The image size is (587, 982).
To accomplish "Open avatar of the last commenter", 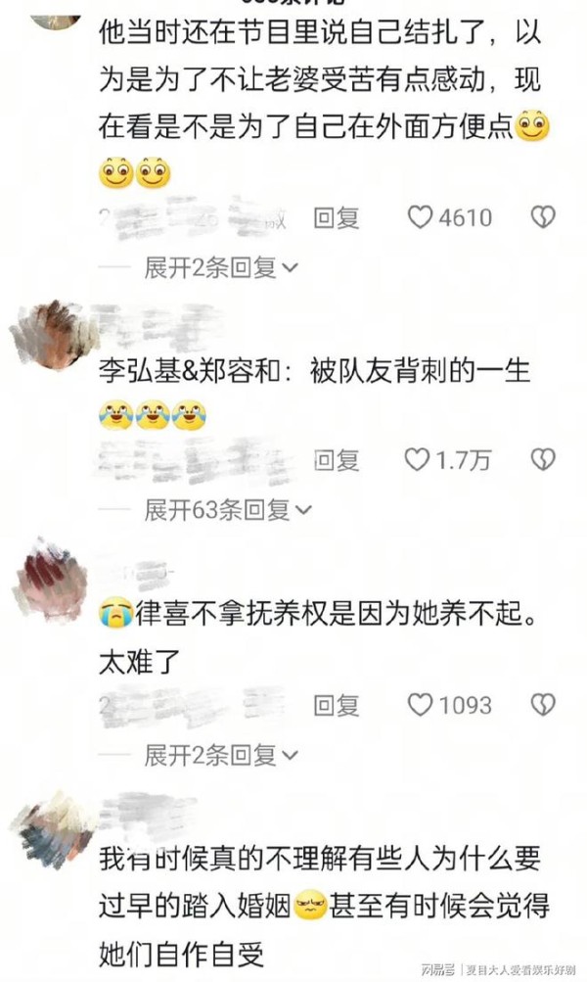I will [52, 830].
